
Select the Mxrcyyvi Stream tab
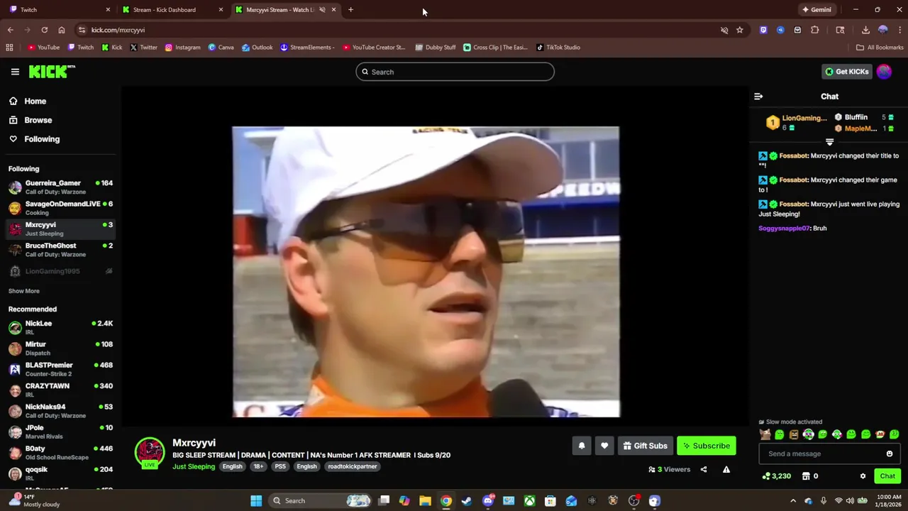(x=284, y=10)
